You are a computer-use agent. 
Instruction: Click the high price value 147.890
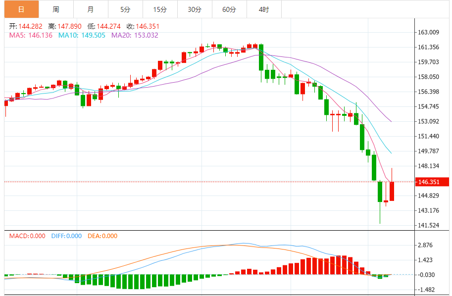pyautogui.click(x=69, y=27)
